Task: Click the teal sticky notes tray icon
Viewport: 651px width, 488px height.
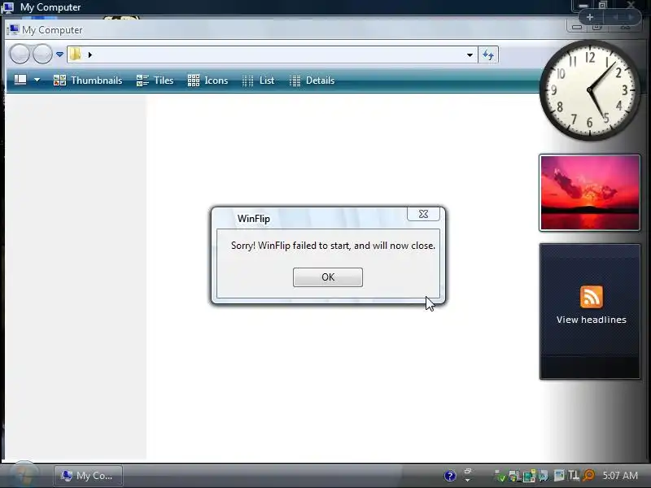Action: point(529,476)
